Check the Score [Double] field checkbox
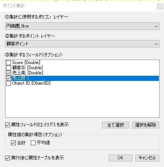Screen dimensions: 164x167 [x=8, y=63]
